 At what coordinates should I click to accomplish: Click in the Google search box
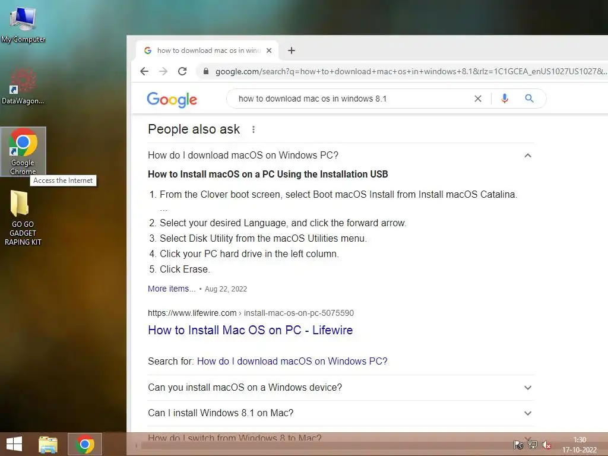coord(351,99)
